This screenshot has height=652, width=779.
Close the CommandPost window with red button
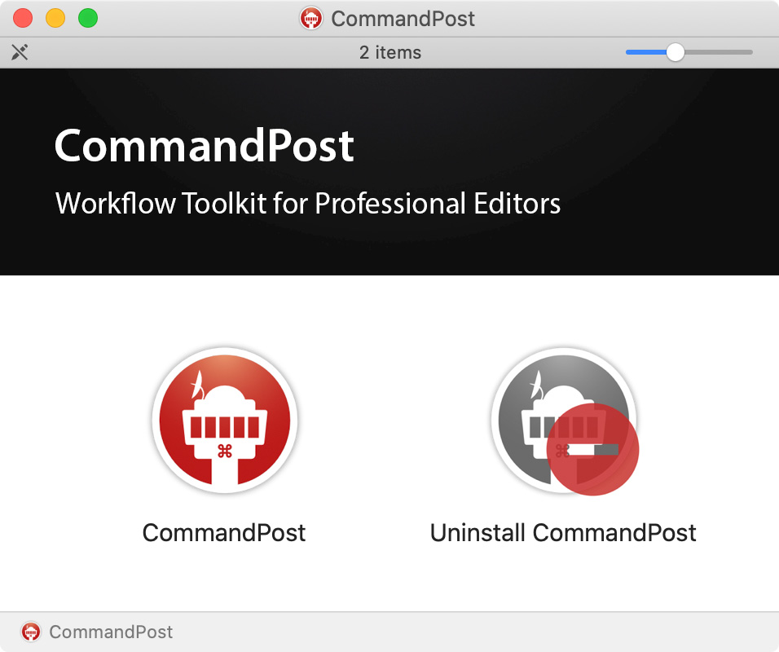click(23, 19)
